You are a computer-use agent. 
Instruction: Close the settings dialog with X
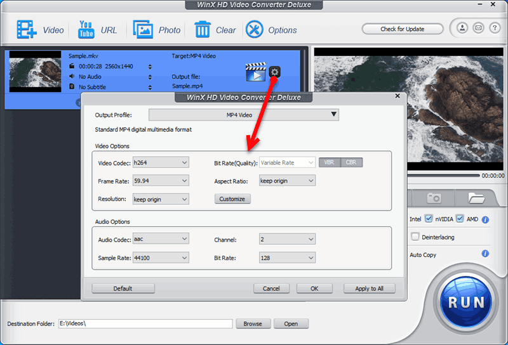pos(398,96)
